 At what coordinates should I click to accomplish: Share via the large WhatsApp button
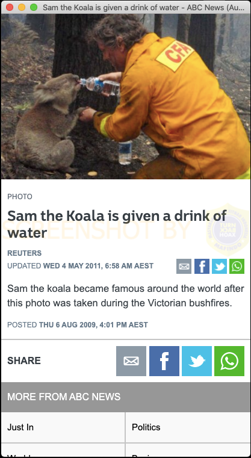229,361
